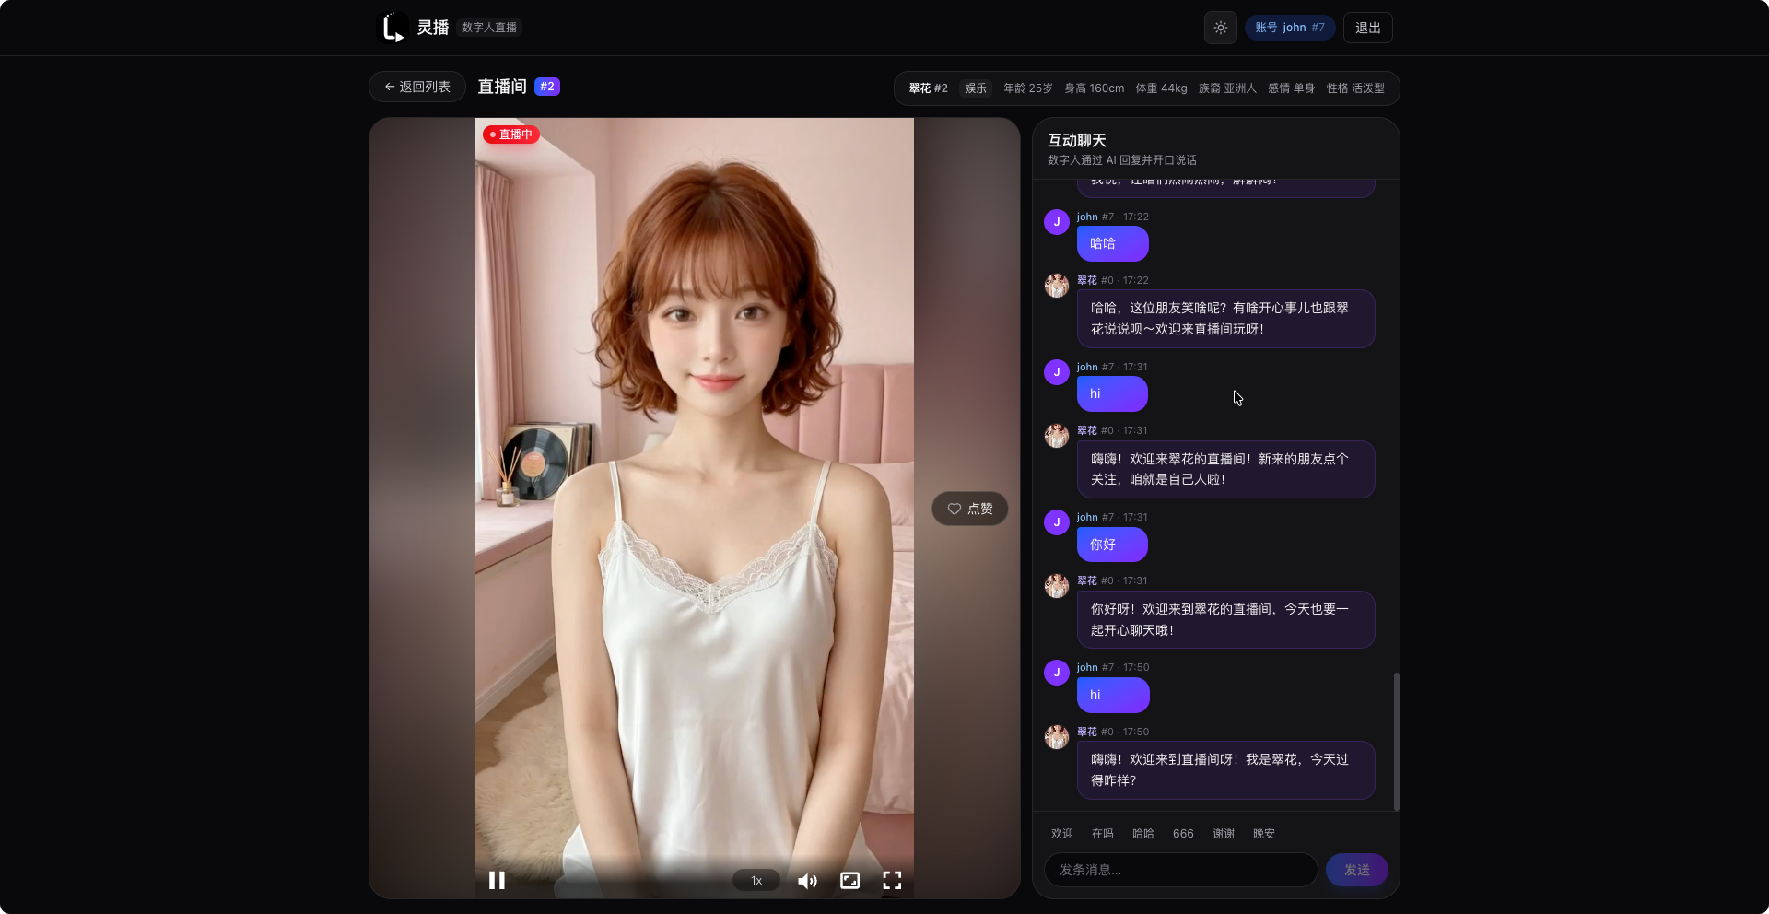Click john's avatar beside the 你好 message
Viewport: 1769px width, 914px height.
click(1057, 522)
